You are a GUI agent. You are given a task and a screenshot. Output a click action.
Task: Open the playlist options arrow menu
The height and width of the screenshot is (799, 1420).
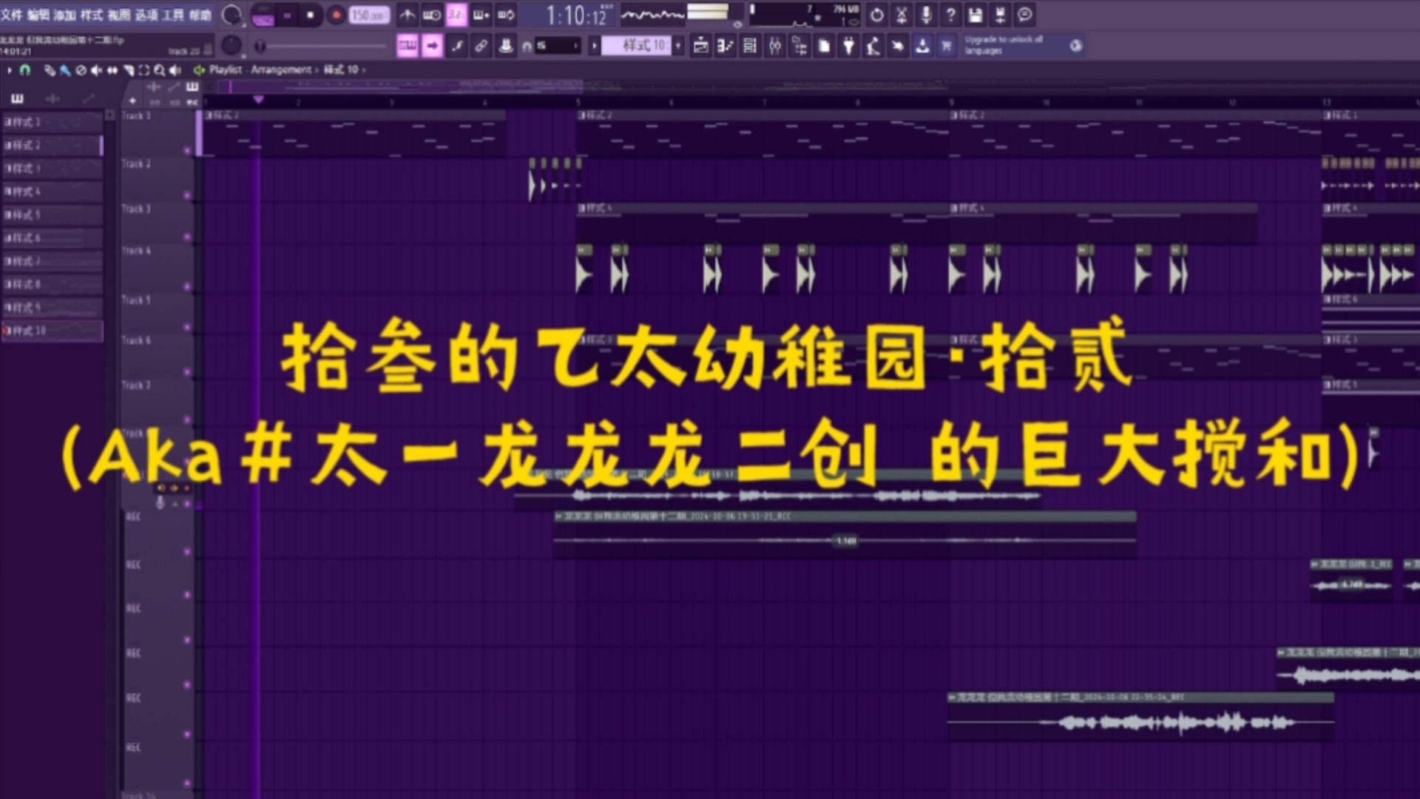(x=10, y=70)
